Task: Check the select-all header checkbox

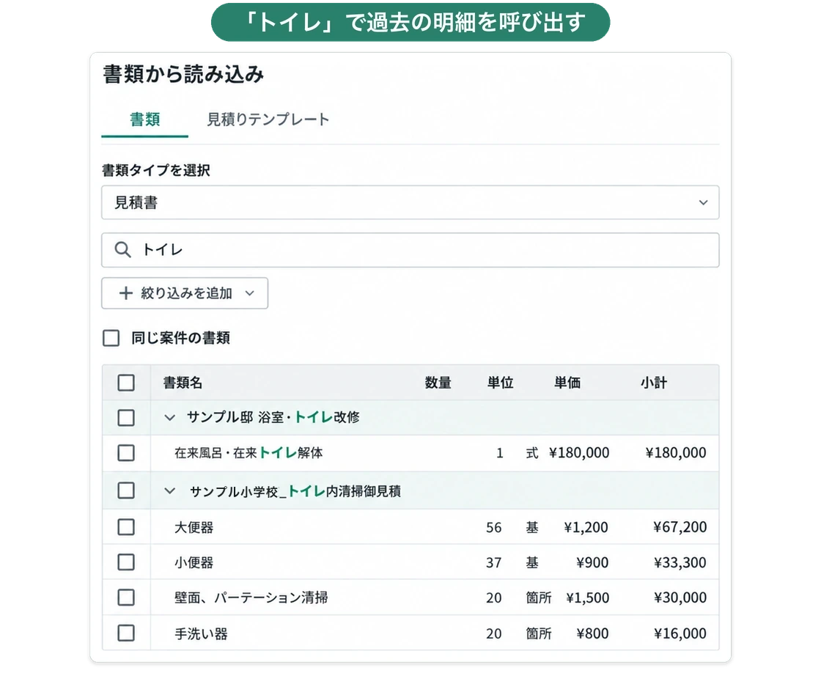Action: tap(126, 383)
